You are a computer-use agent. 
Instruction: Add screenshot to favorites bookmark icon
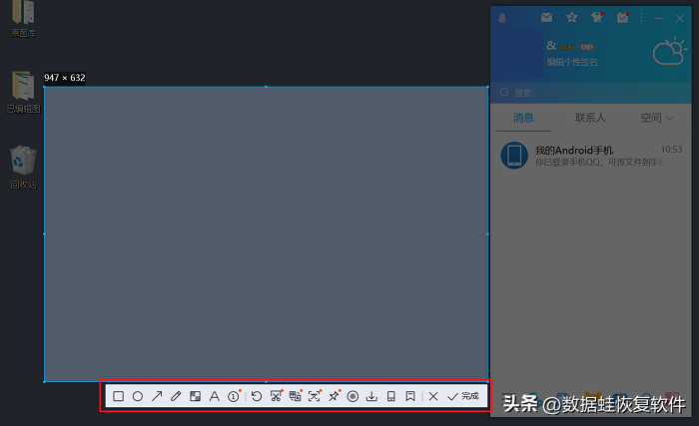click(410, 396)
